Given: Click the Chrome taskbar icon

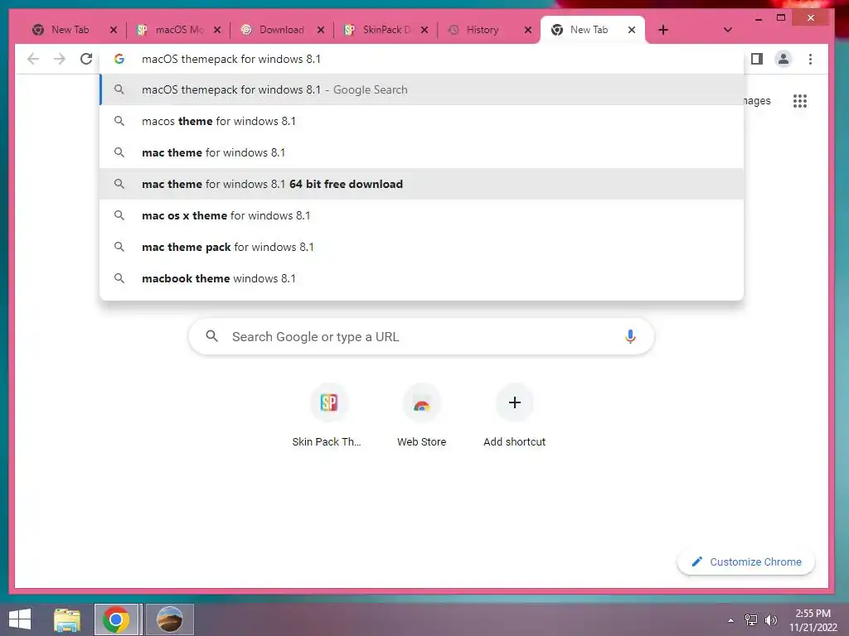Looking at the screenshot, I should (116, 619).
